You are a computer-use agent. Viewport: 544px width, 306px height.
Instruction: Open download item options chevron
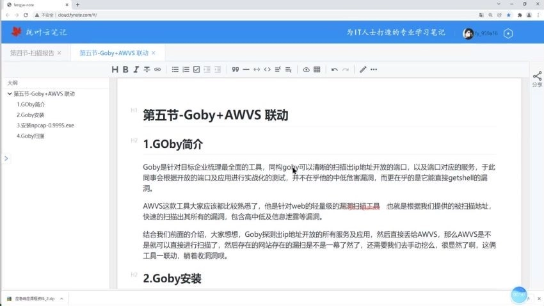[61, 298]
